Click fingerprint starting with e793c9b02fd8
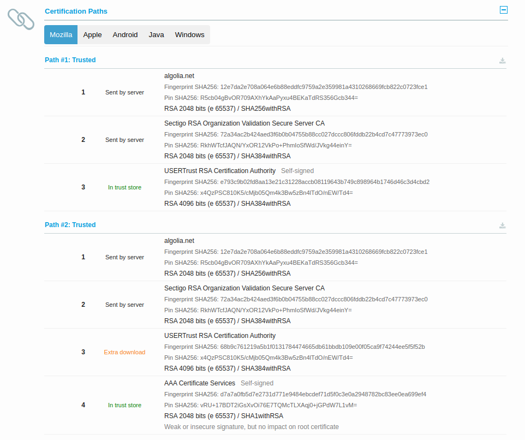Viewport: 525px width, 440px height. [297, 182]
